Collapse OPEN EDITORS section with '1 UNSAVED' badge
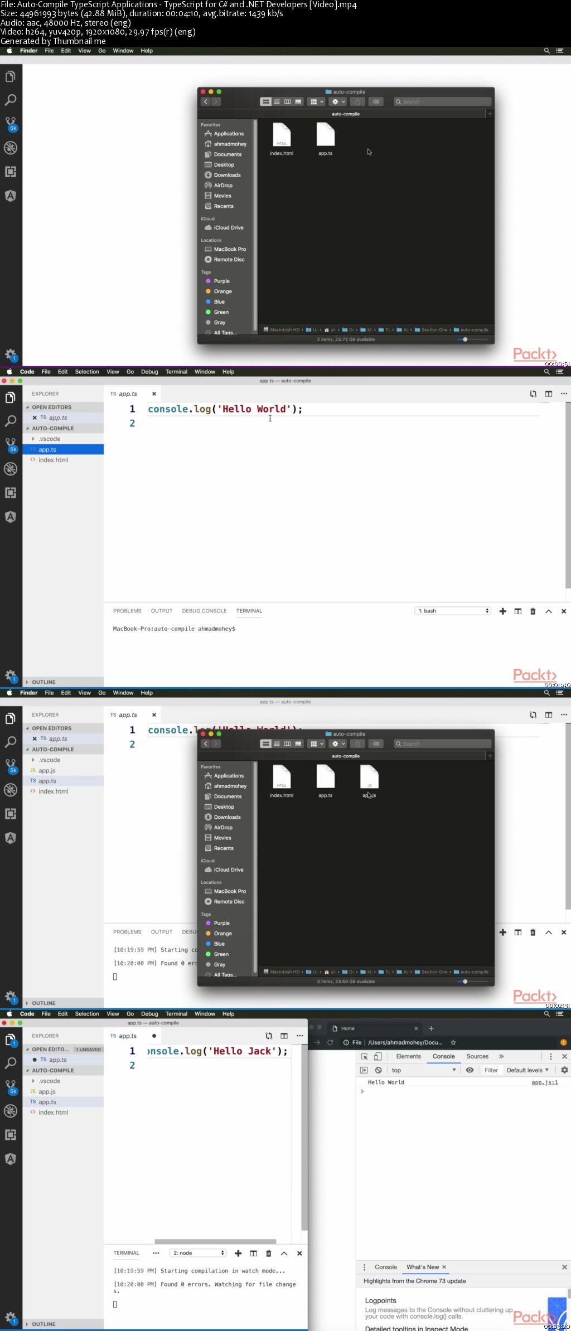 point(64,1049)
